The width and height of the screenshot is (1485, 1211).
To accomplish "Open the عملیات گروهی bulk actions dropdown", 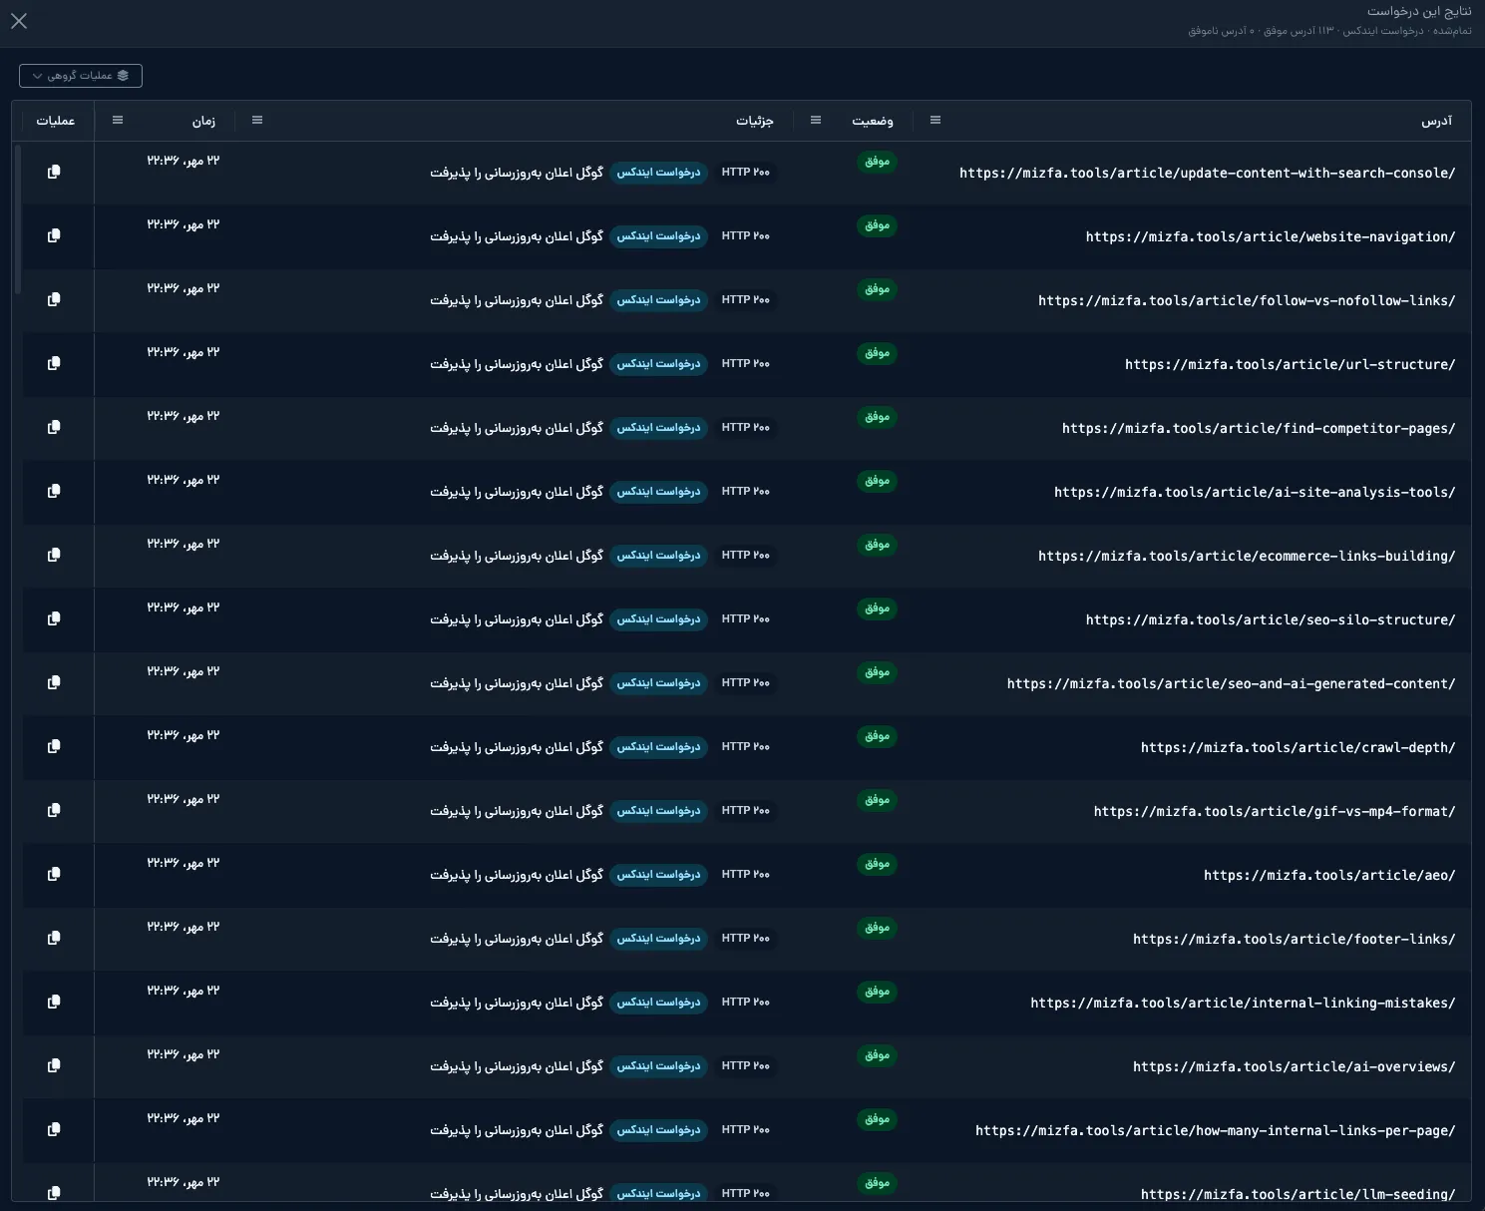I will (81, 76).
